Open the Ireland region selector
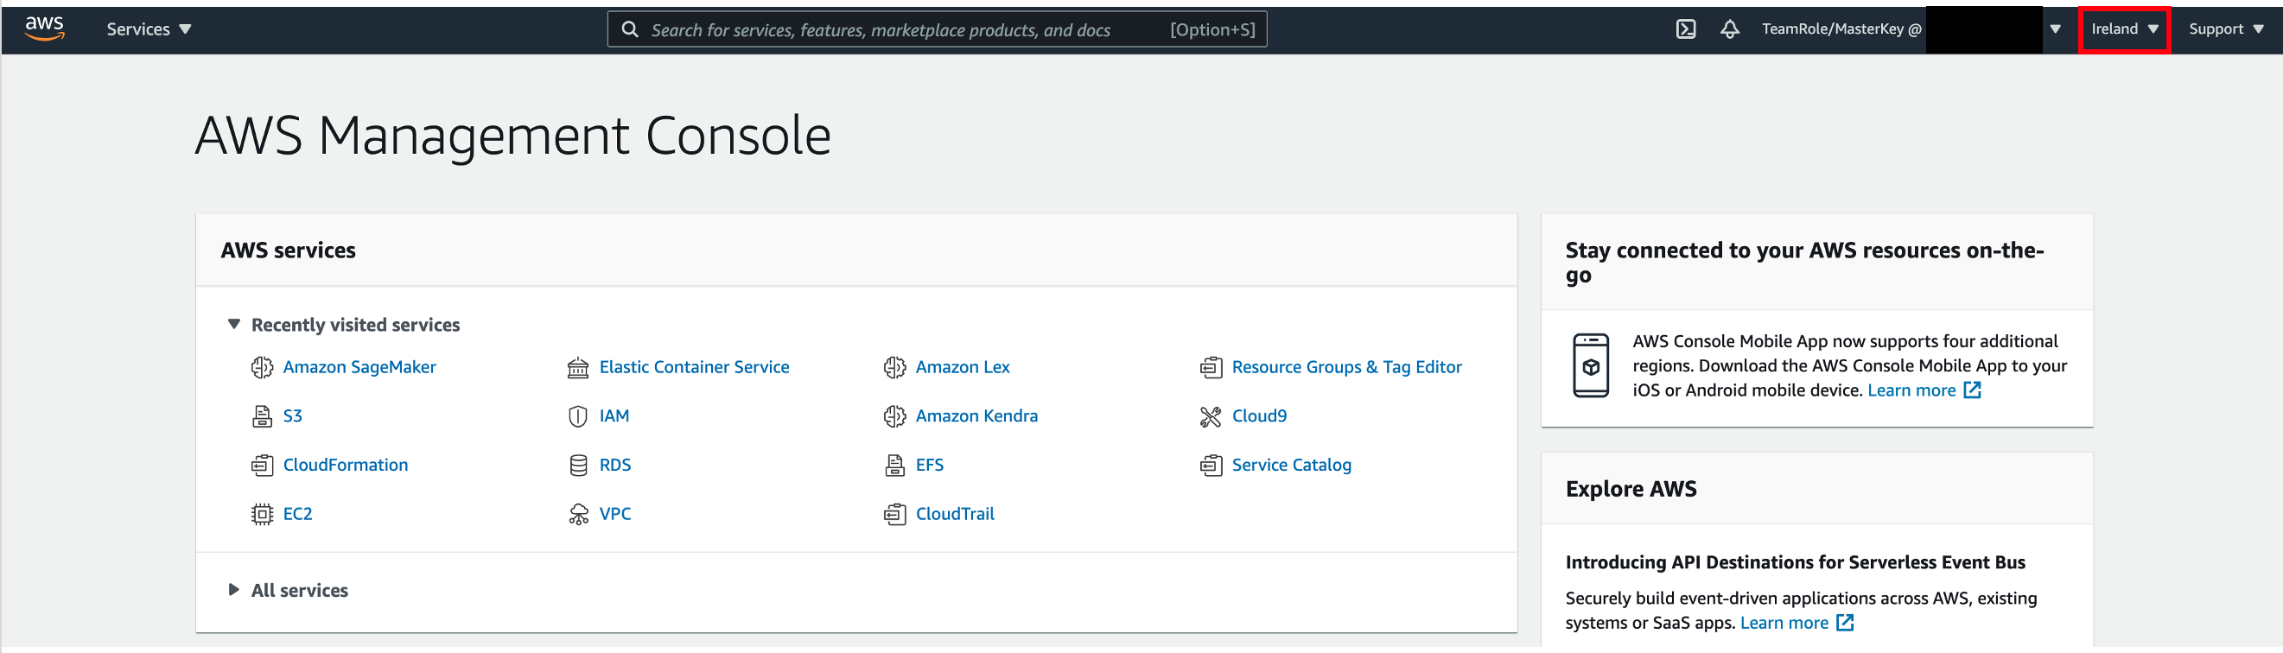The image size is (2283, 653). pyautogui.click(x=2123, y=29)
